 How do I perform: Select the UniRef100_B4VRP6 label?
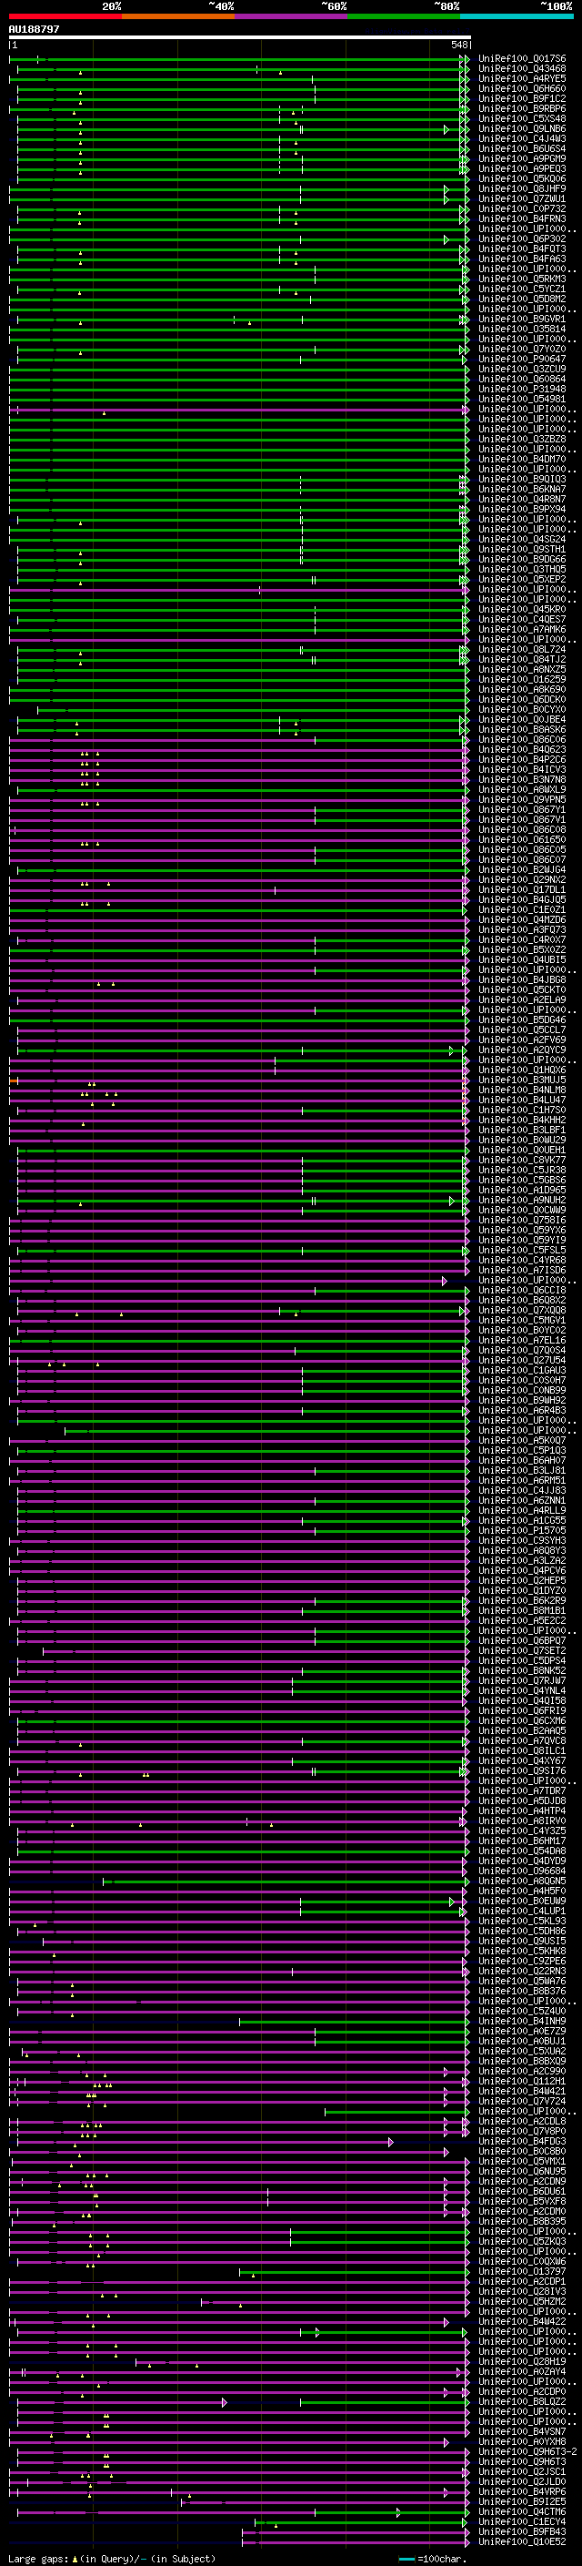pos(521,2492)
